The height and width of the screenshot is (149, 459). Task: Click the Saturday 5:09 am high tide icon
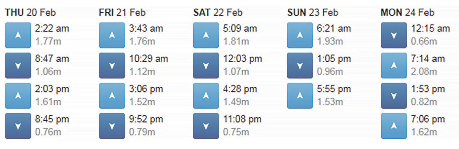point(206,35)
